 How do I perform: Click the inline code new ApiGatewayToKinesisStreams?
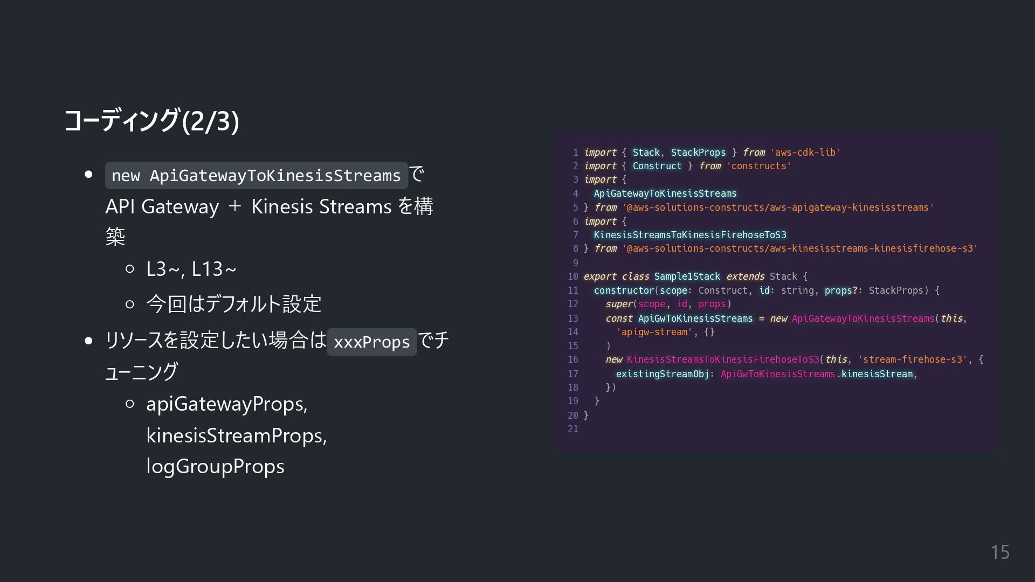point(256,176)
